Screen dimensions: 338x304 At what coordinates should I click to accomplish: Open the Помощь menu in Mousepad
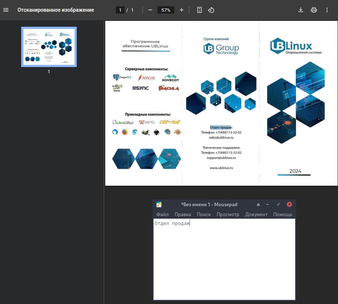pos(282,214)
